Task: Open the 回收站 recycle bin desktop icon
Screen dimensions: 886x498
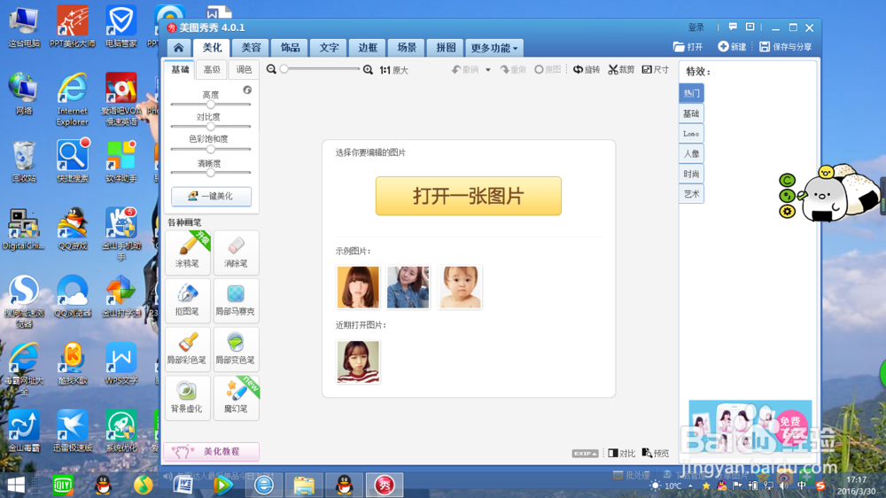Action: [24, 161]
